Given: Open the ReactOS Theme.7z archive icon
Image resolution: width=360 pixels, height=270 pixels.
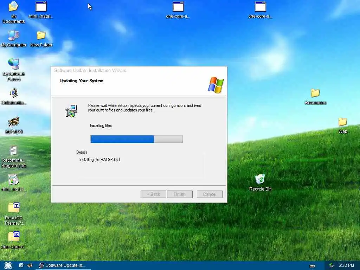Looking at the screenshot, I should click(x=14, y=214).
